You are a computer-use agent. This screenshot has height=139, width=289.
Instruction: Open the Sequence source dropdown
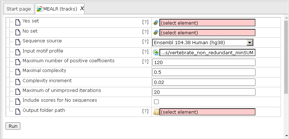pos(203,43)
